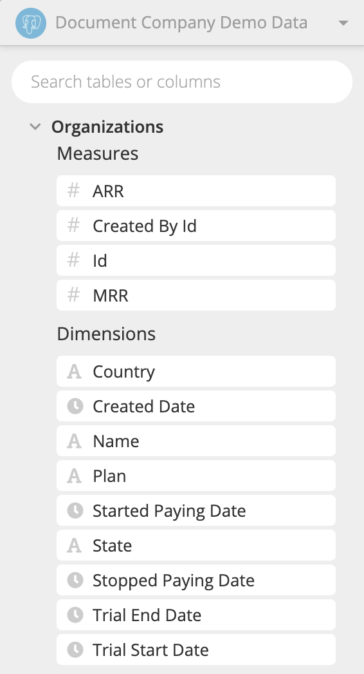The width and height of the screenshot is (364, 674).
Task: Select the ARR measure column
Action: coord(196,191)
